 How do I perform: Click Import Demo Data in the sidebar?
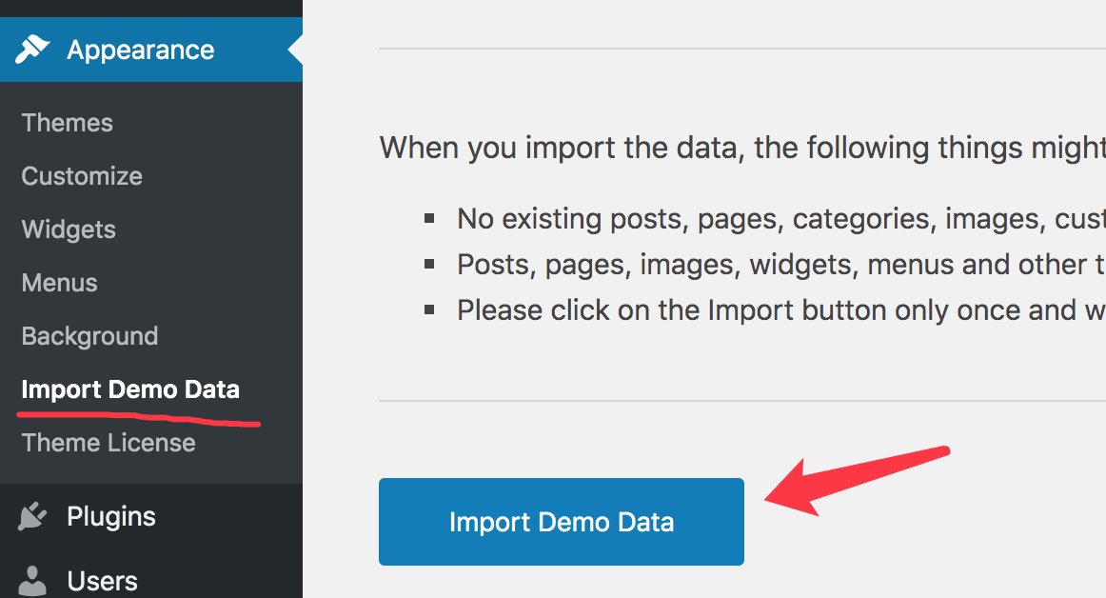click(130, 389)
